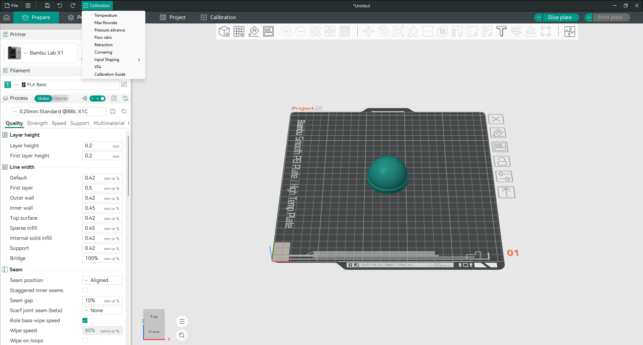Open the File menu
This screenshot has width=643, height=345.
12,6
